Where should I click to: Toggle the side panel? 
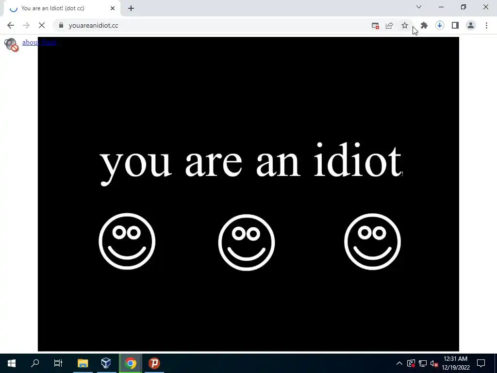point(455,25)
